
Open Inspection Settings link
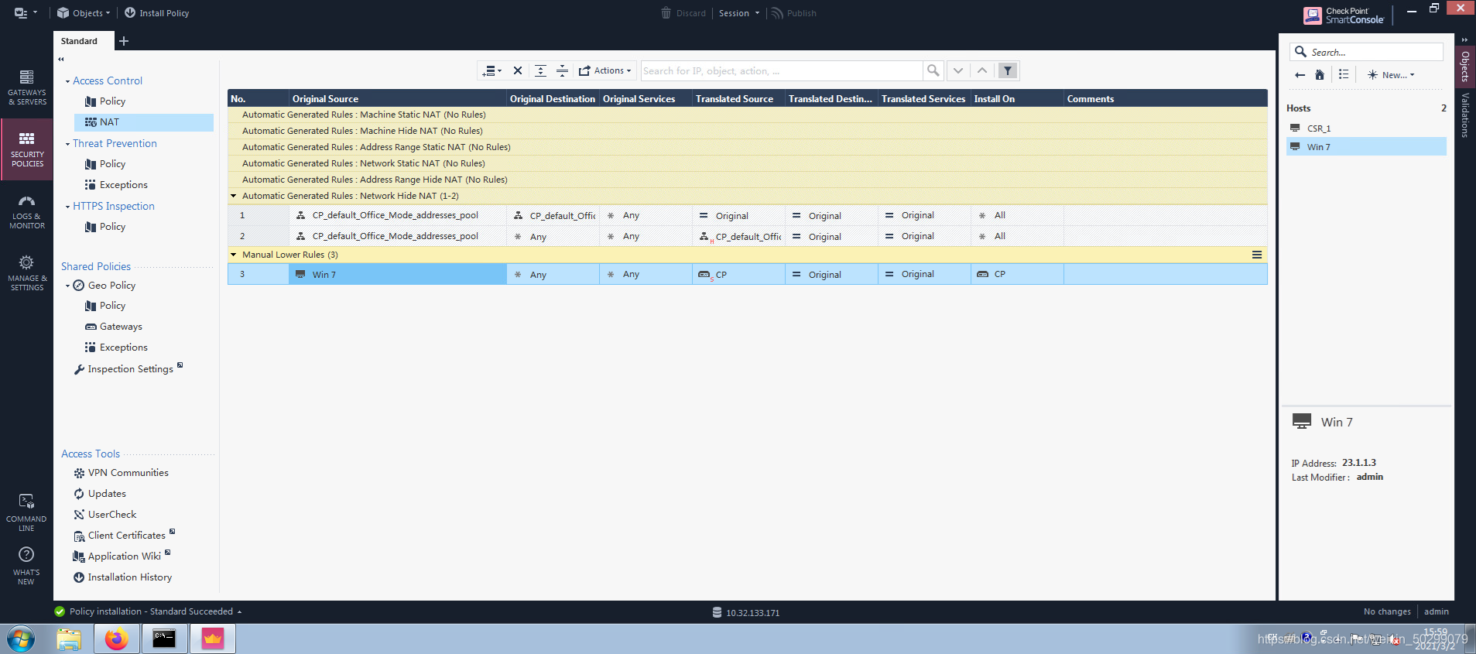click(128, 369)
